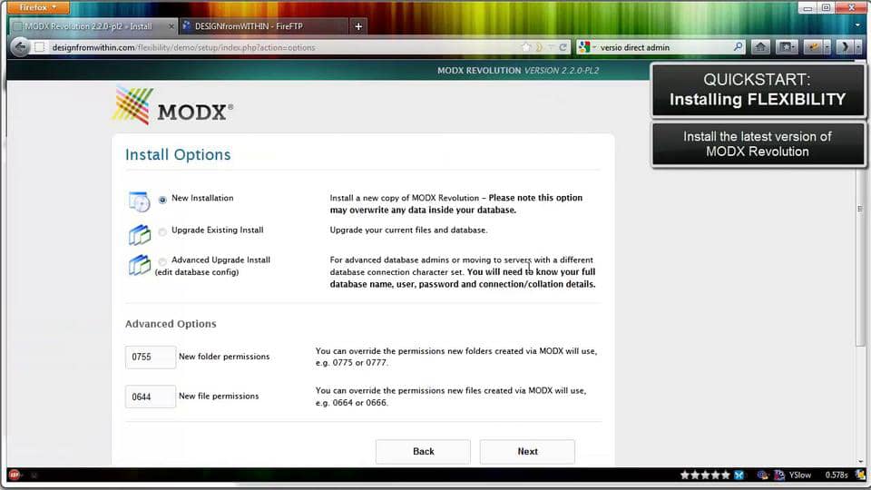Click the Upgrade Existing Install folder icon
Viewport: 871px width, 490px height.
140,234
